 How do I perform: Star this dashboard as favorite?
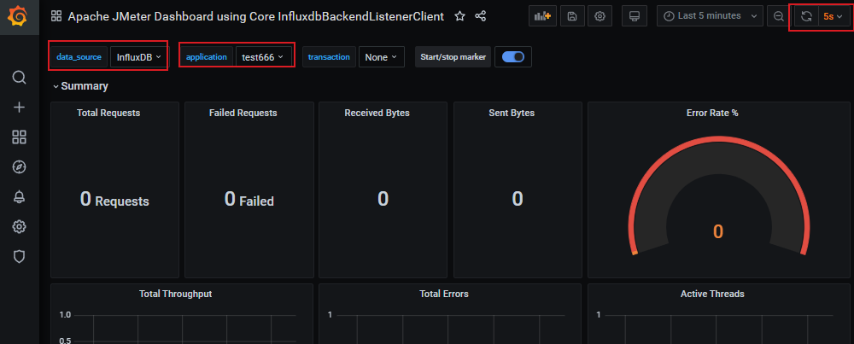460,16
